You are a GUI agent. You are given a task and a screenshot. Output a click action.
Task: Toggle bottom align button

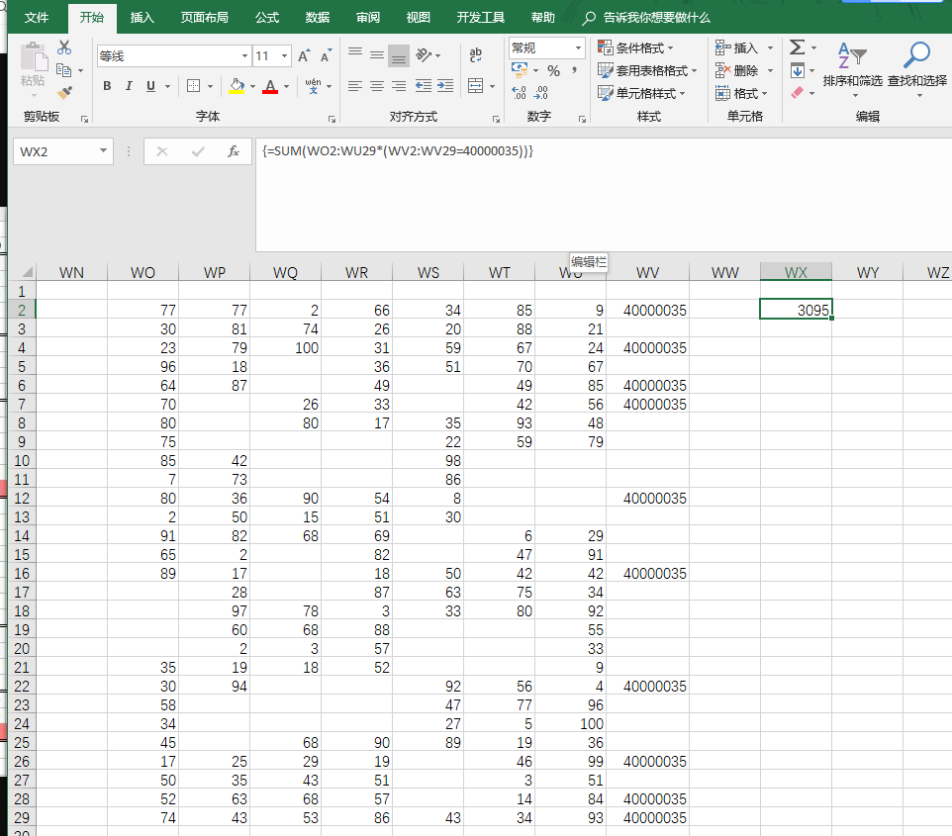point(399,55)
